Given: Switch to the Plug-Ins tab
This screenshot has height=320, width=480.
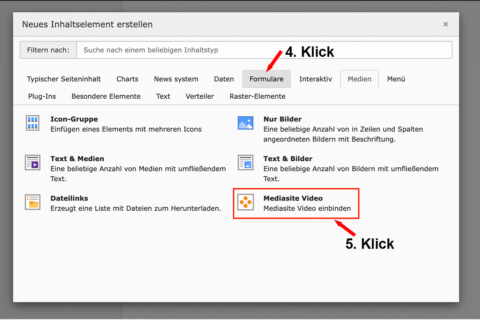Looking at the screenshot, I should 42,96.
